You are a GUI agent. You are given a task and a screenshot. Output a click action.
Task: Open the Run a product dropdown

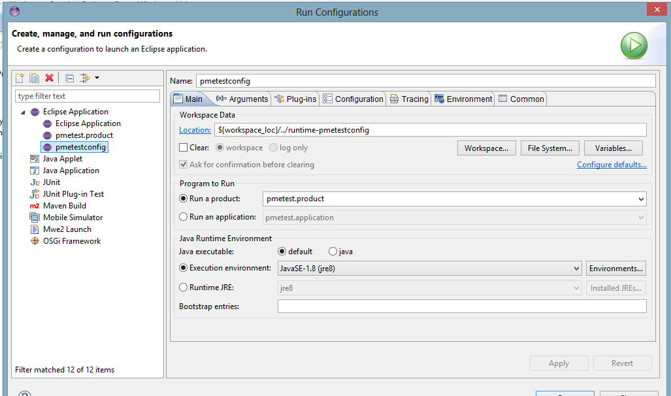coord(640,199)
